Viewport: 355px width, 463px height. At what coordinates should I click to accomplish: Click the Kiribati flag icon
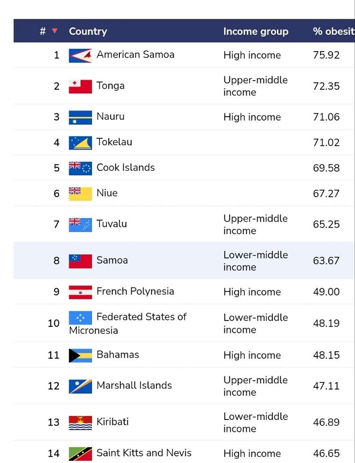click(x=80, y=423)
